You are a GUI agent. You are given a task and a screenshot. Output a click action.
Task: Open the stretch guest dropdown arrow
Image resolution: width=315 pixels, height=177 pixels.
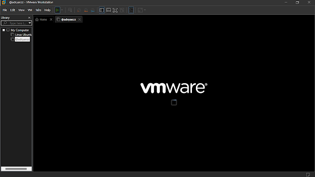pos(145,10)
